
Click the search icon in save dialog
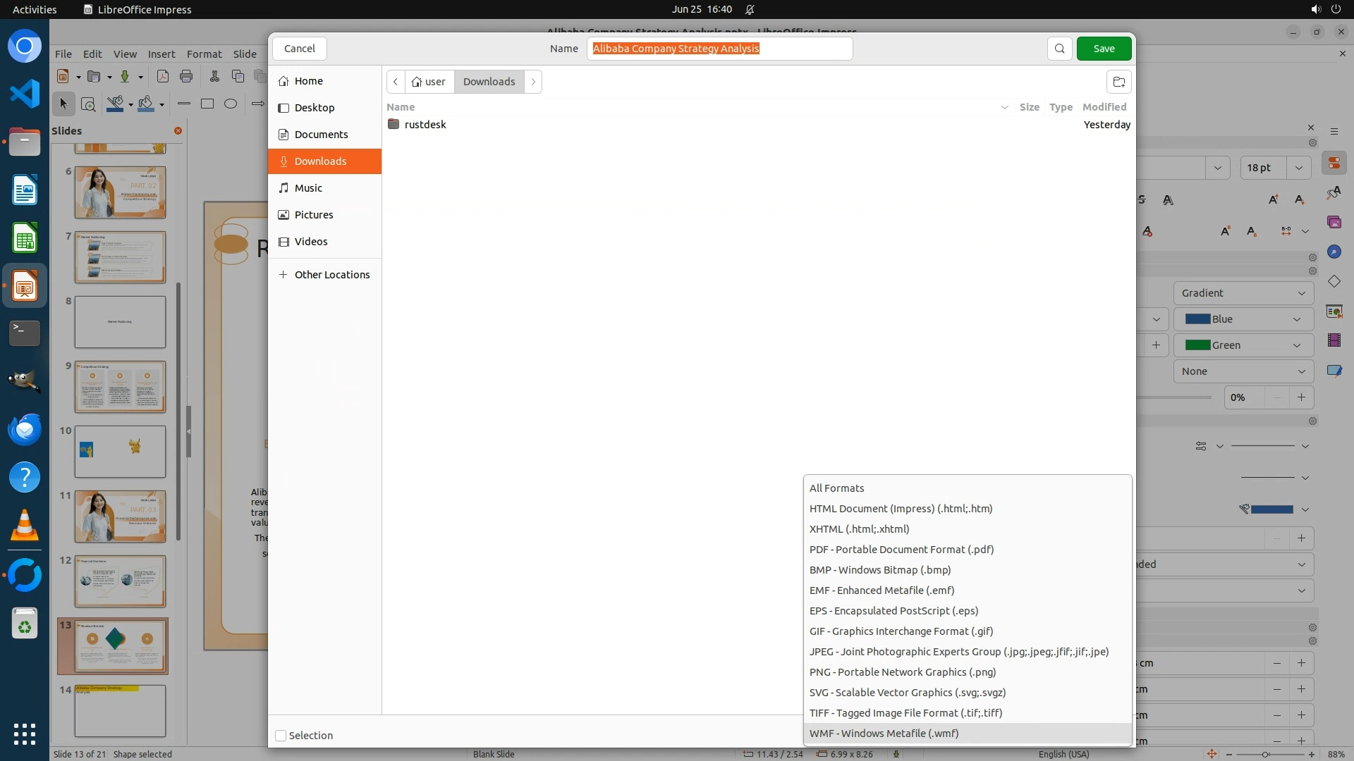(1059, 49)
